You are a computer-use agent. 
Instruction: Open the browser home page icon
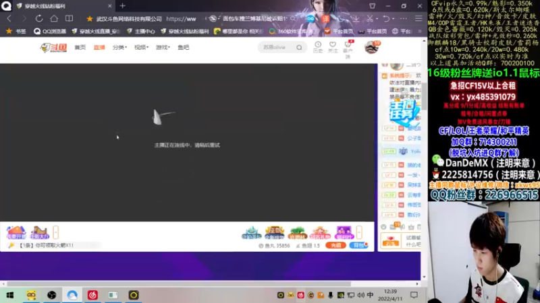pos(54,19)
